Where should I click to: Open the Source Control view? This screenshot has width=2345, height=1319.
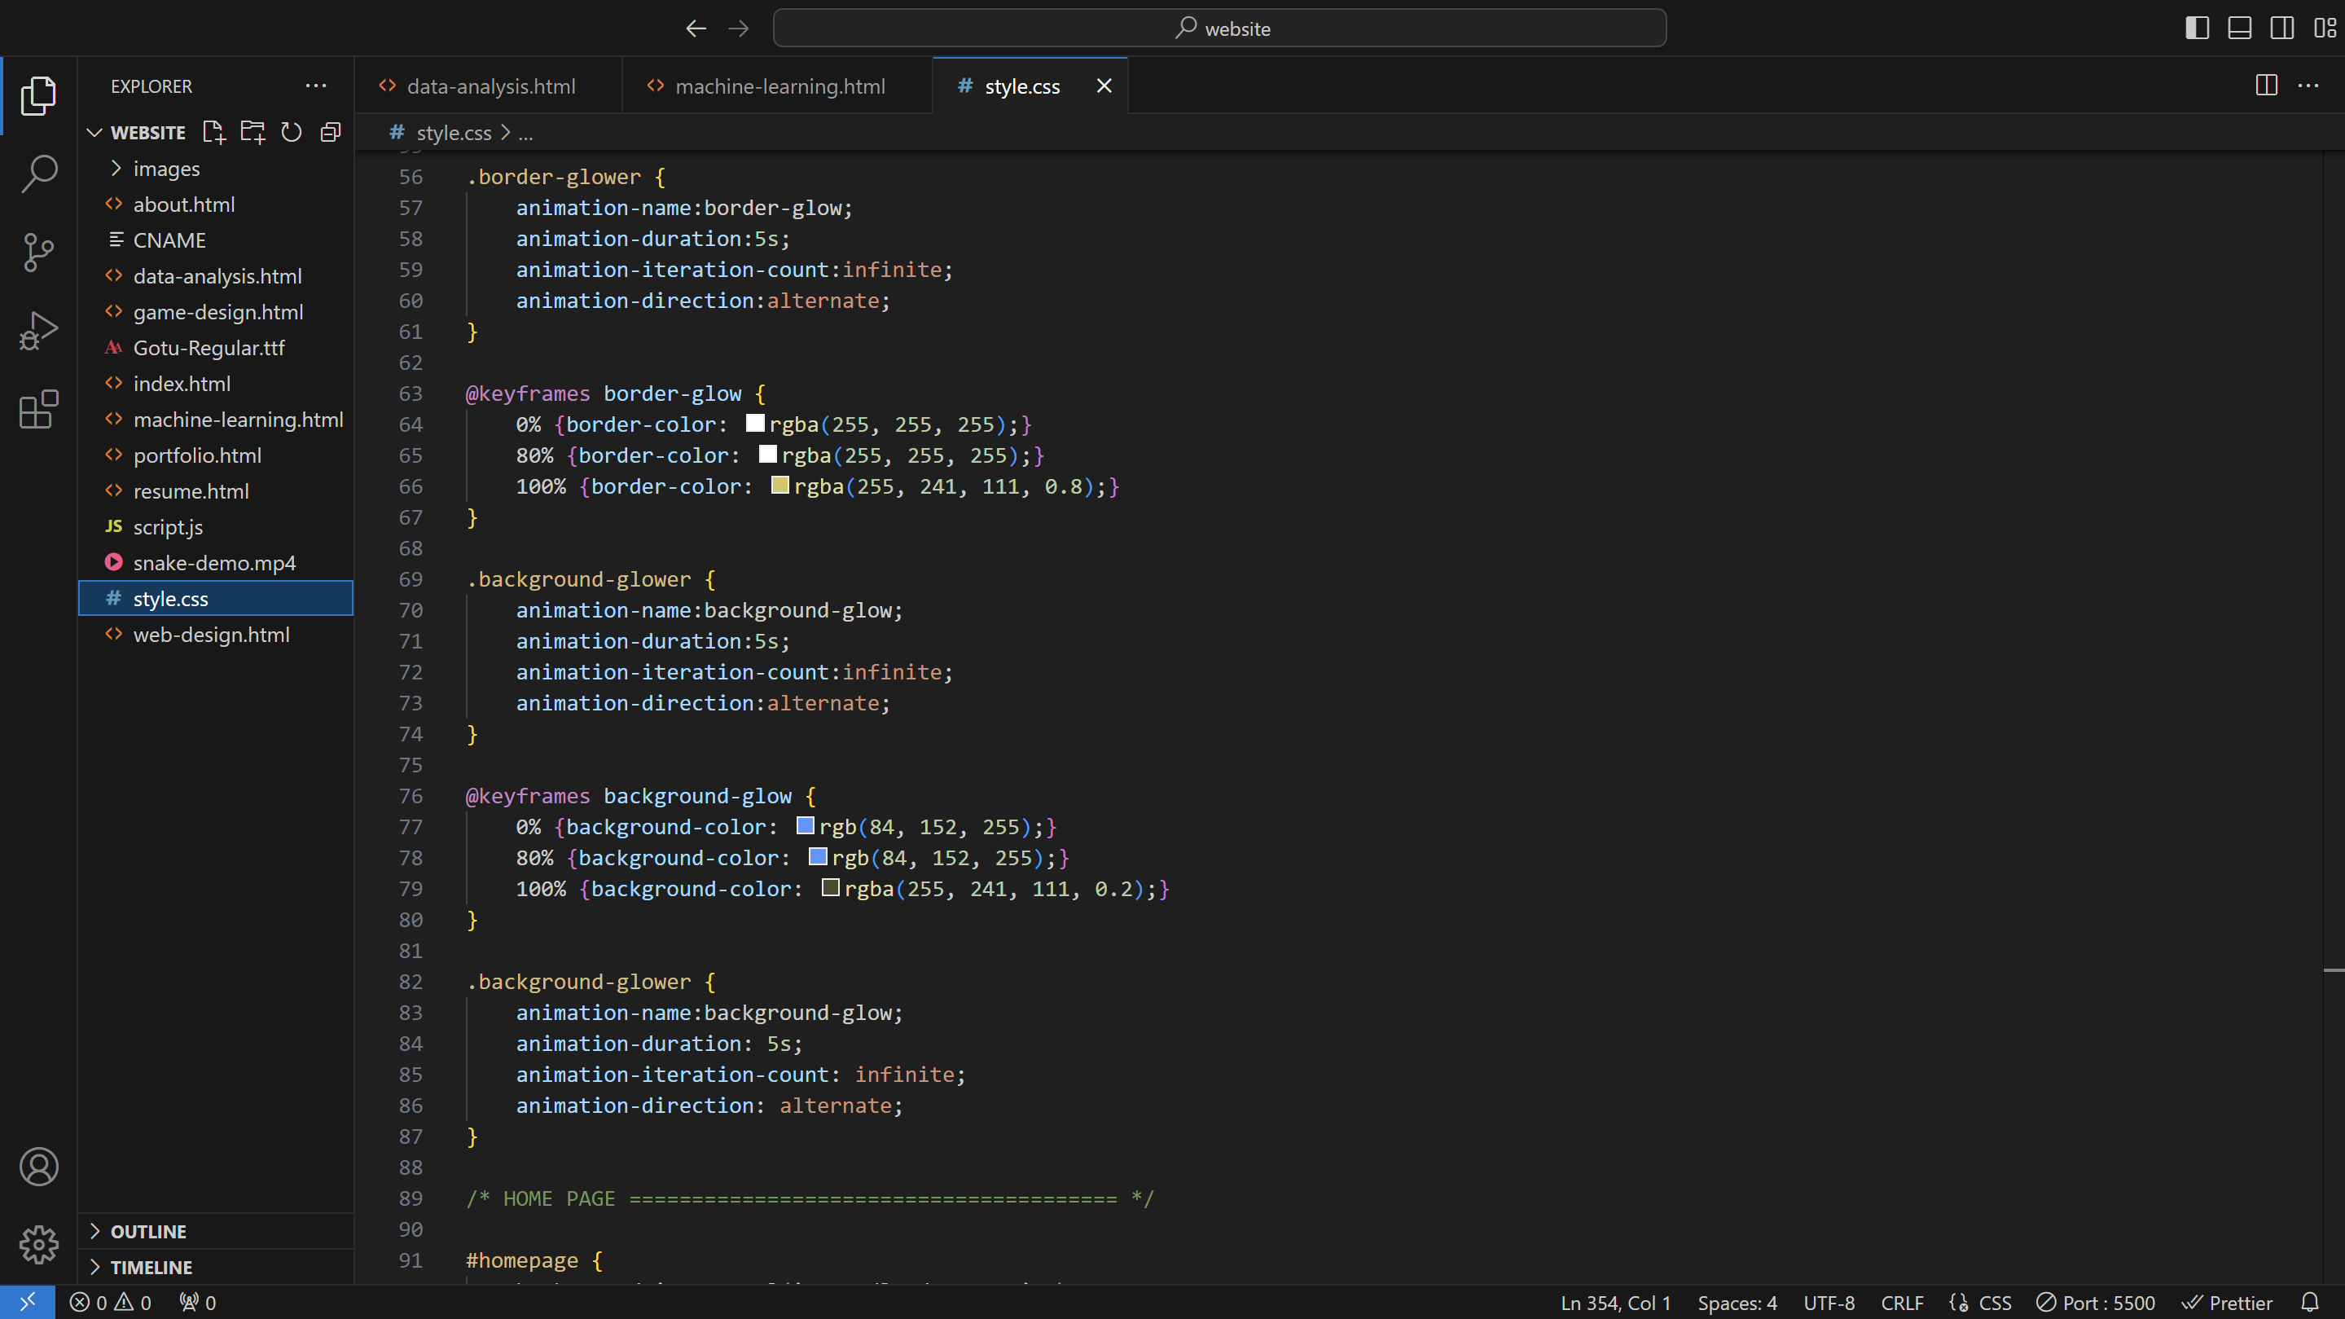coord(38,252)
